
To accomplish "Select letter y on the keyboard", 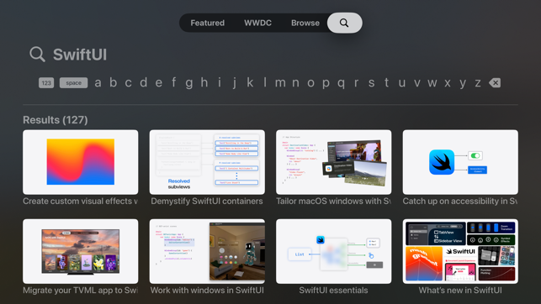I will point(463,84).
